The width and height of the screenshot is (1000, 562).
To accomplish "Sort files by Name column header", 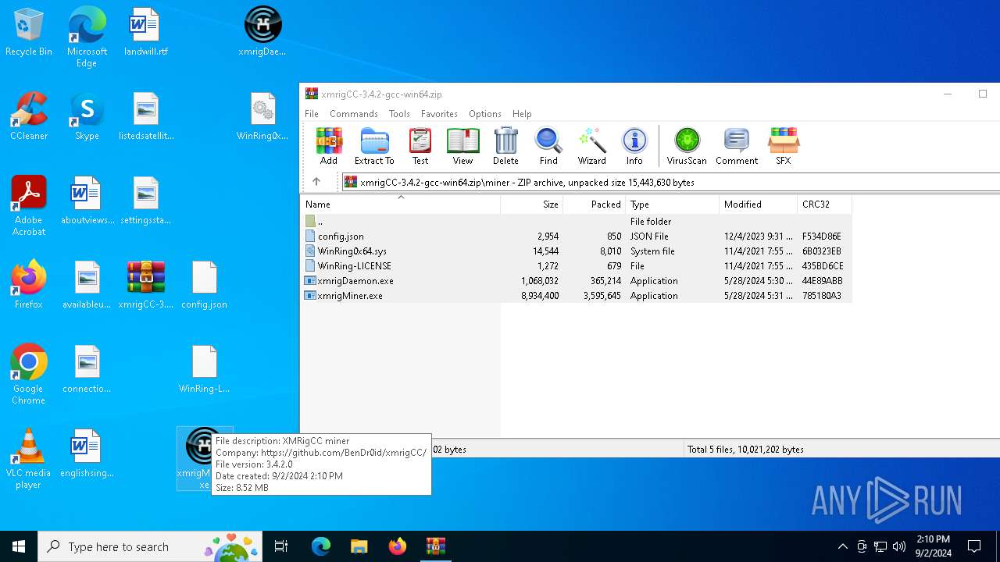I will (x=401, y=205).
